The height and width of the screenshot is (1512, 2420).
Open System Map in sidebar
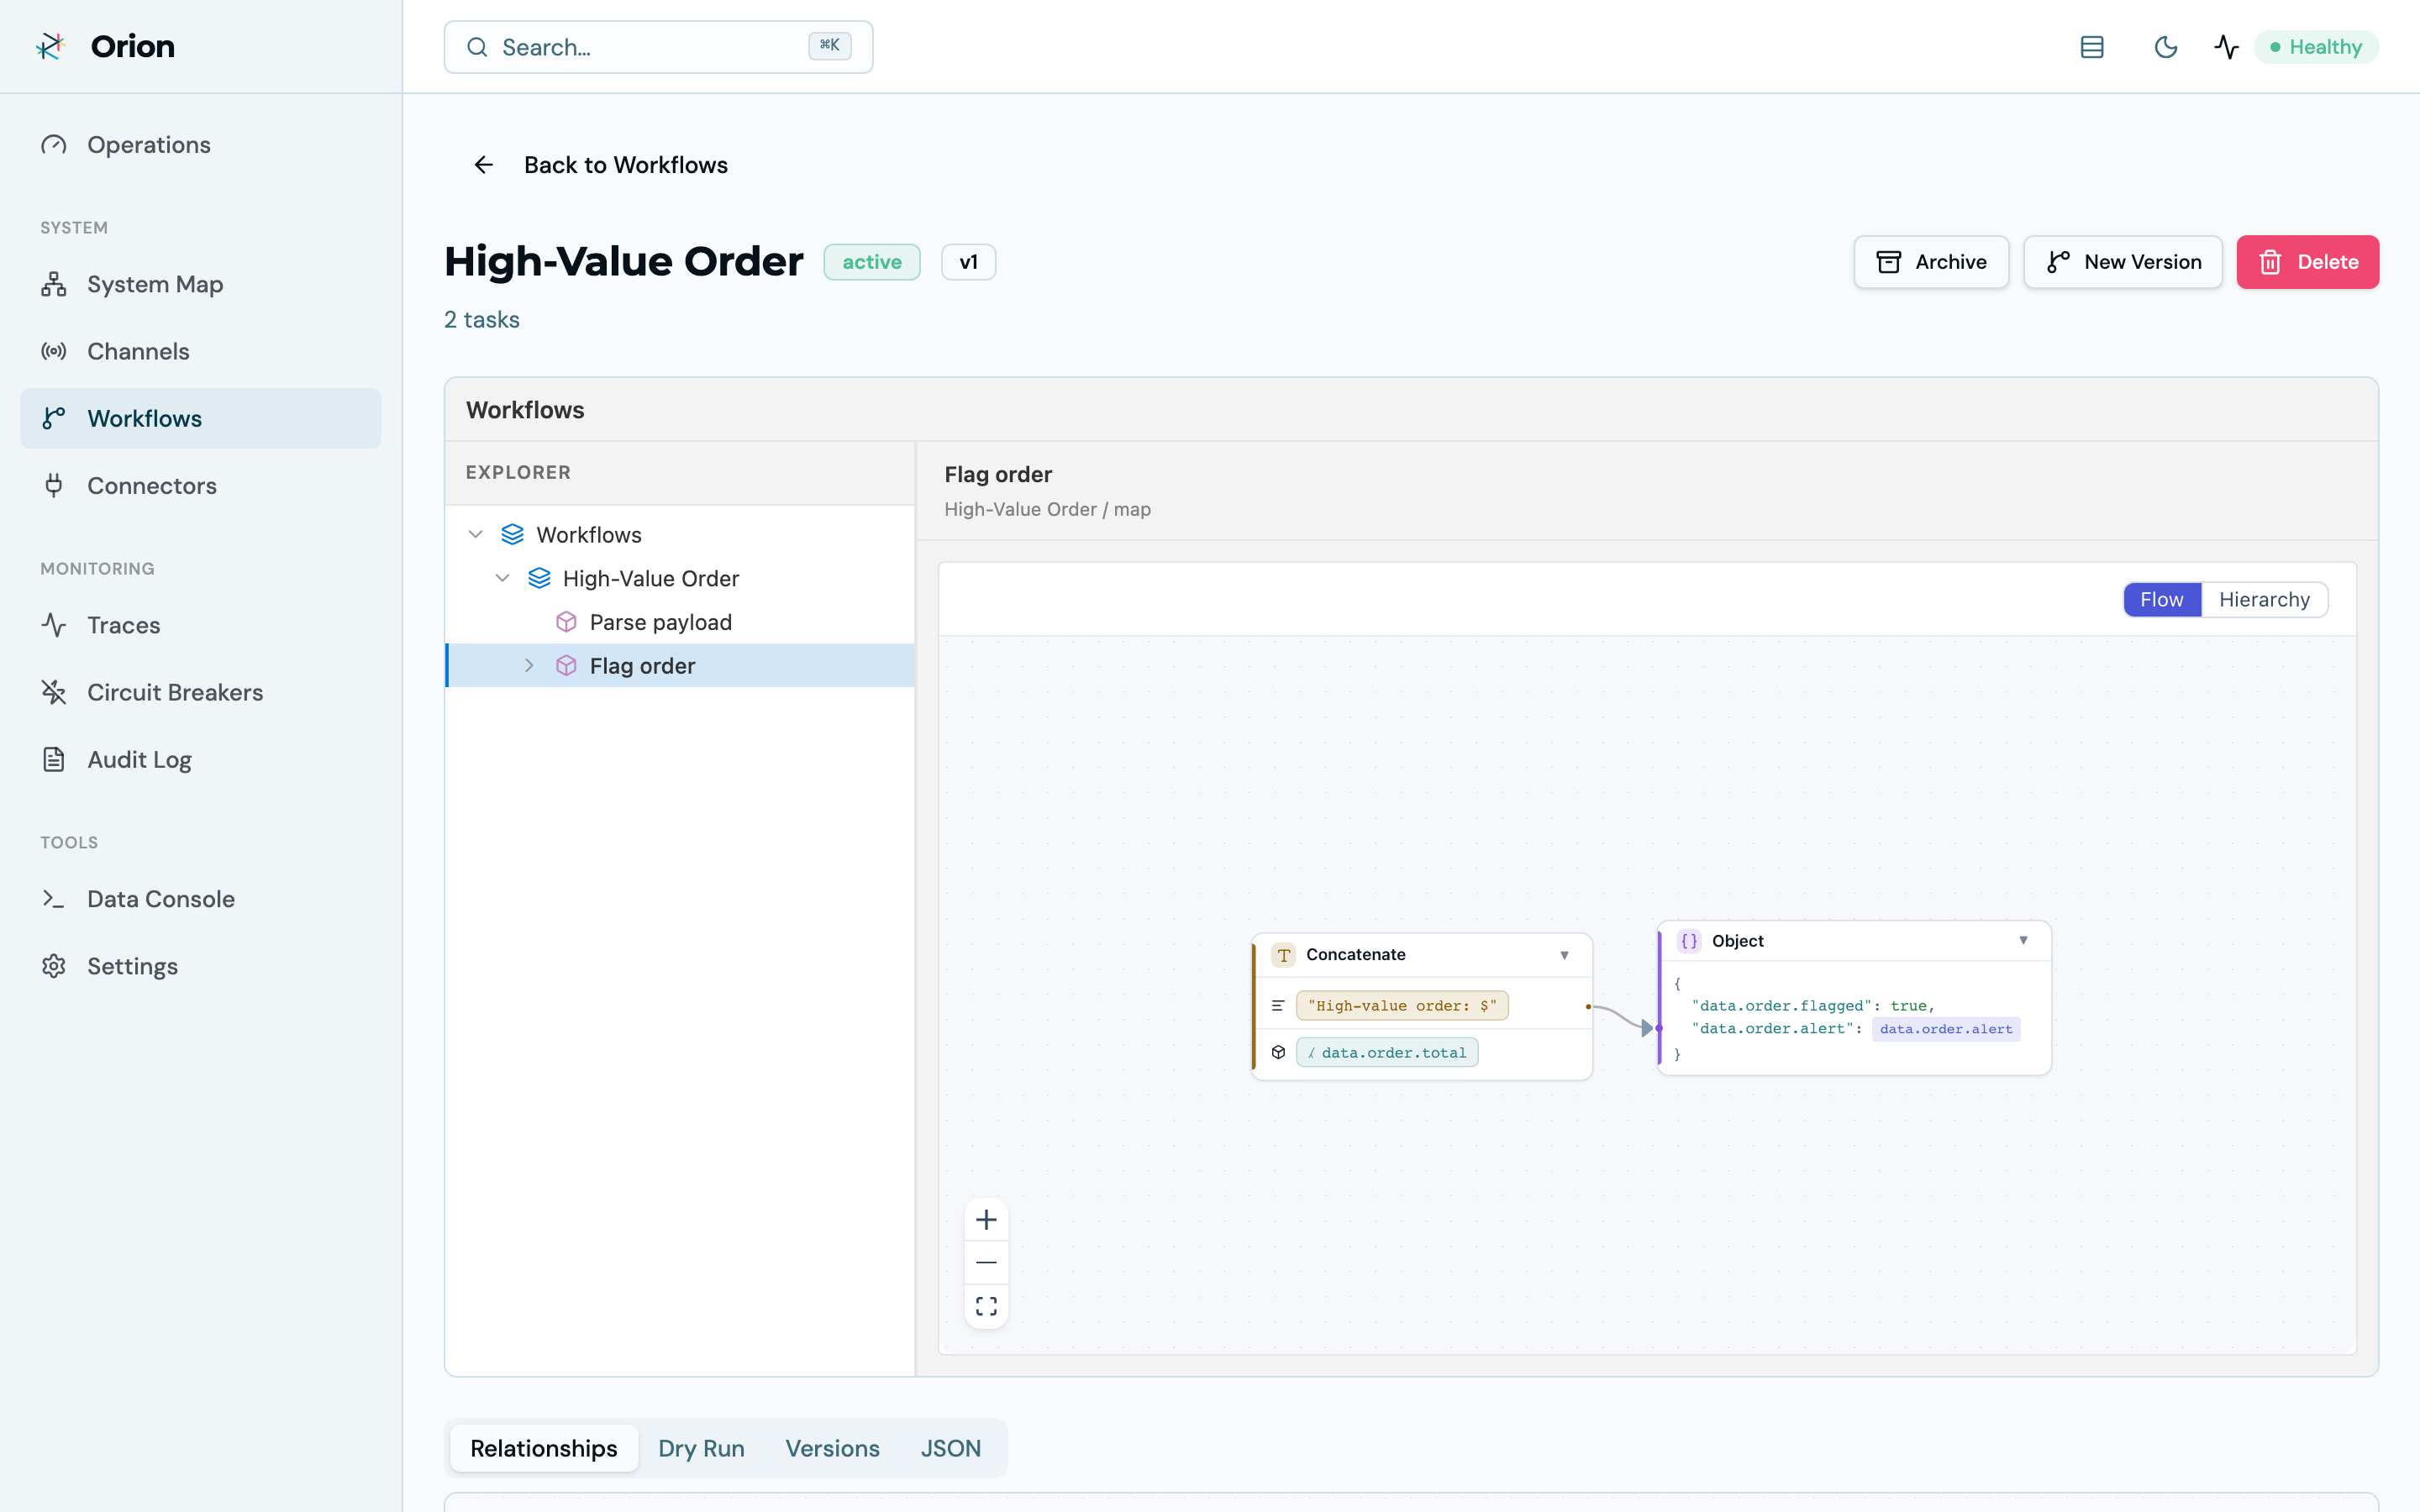coord(200,284)
